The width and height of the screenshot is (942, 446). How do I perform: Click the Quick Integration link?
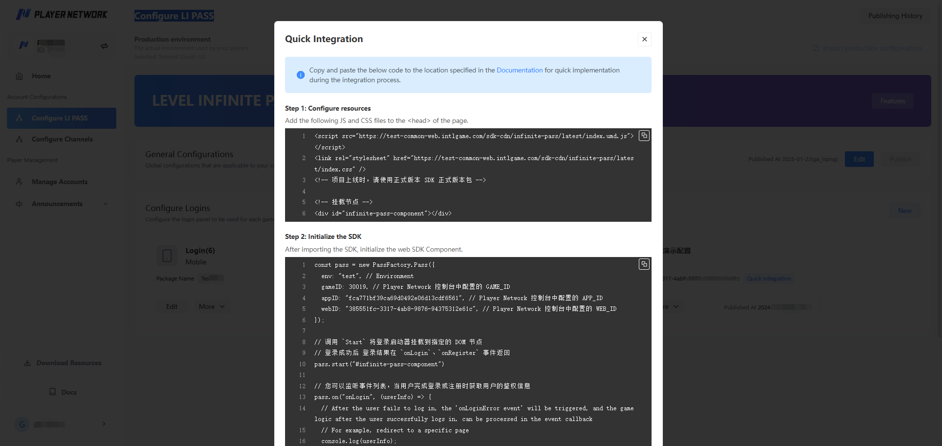(x=768, y=278)
